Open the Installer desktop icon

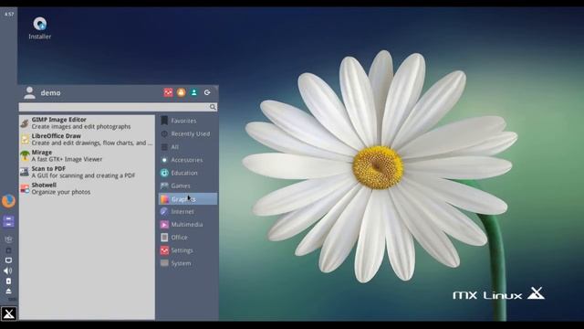tap(40, 28)
